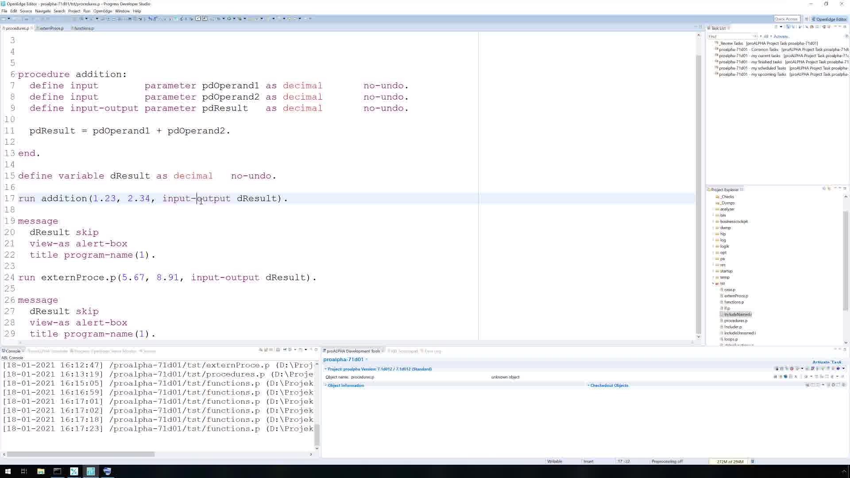Switch to the externProce.p editor tab

tap(51, 28)
